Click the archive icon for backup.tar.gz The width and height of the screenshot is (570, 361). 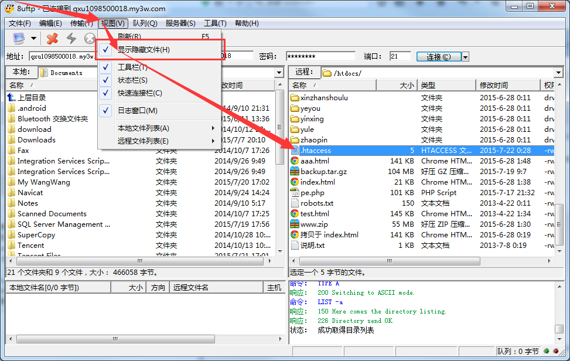coord(295,172)
